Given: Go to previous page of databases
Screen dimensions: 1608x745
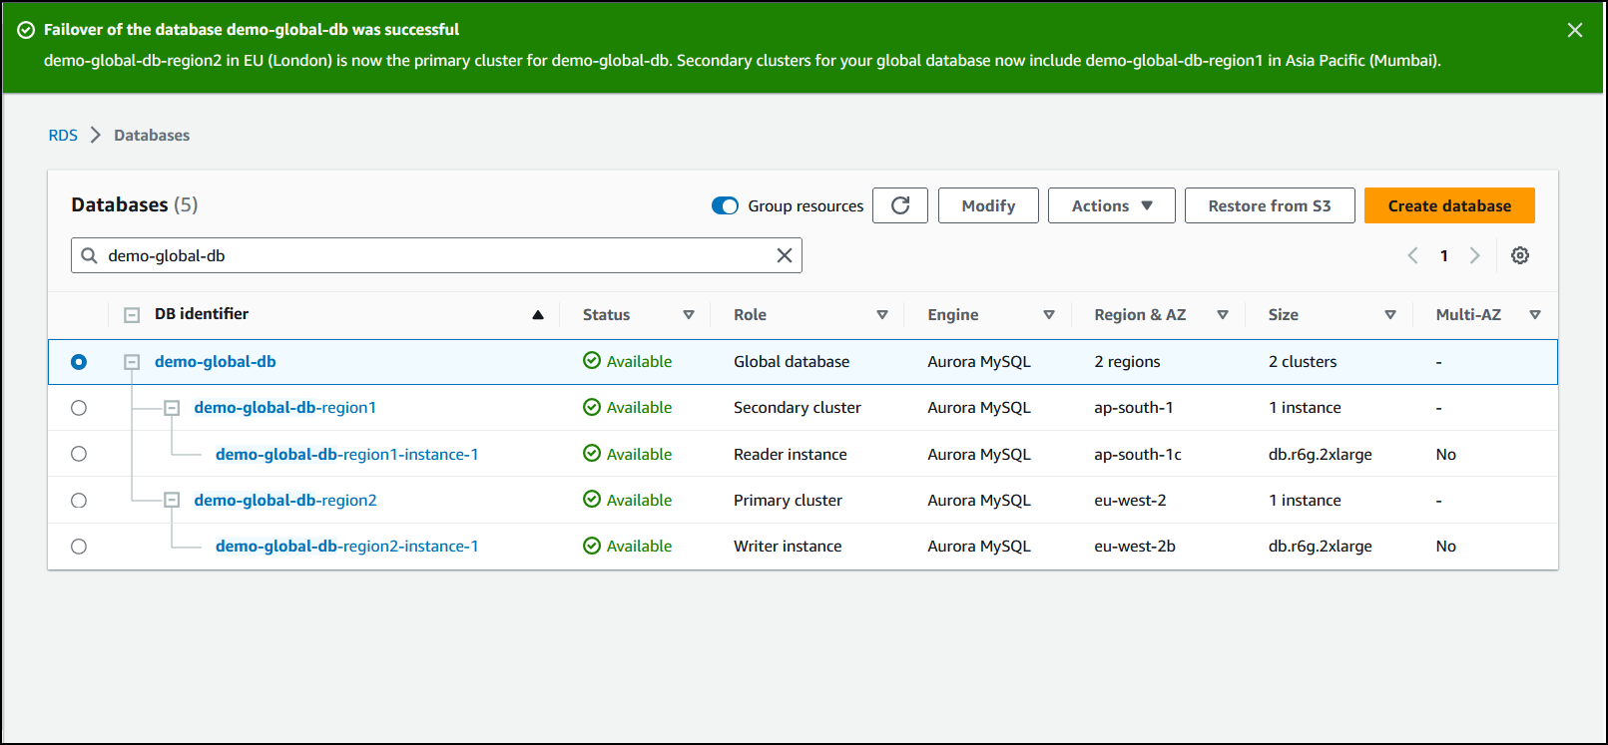Looking at the screenshot, I should [1412, 255].
